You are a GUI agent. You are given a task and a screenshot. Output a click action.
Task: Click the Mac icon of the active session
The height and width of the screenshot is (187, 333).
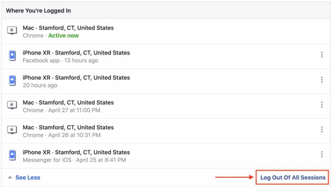(12, 30)
